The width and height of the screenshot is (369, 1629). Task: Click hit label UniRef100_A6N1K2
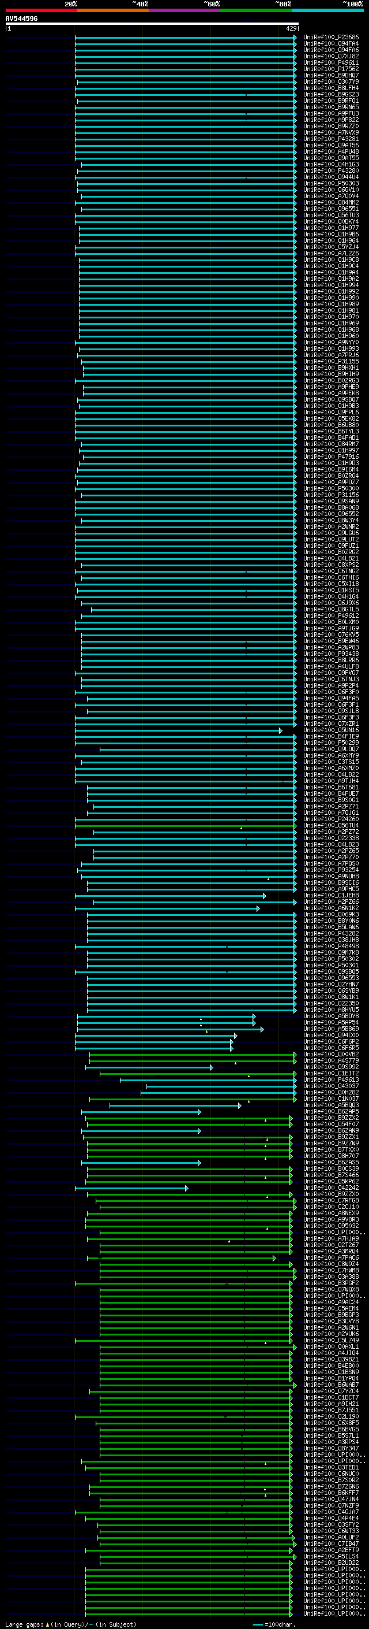point(331,908)
